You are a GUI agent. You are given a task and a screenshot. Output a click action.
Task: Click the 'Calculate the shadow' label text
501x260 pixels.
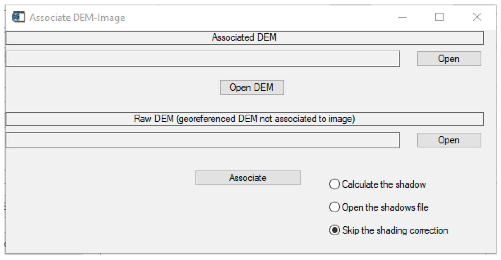pyautogui.click(x=384, y=184)
